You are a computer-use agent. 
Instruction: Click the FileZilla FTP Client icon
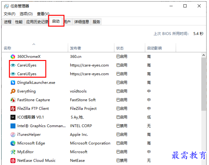(x=13, y=109)
